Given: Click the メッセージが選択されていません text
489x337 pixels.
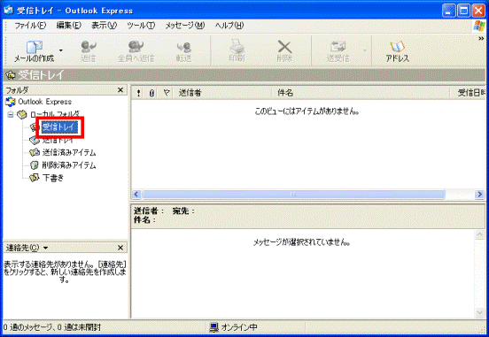Looking at the screenshot, I should tap(301, 242).
